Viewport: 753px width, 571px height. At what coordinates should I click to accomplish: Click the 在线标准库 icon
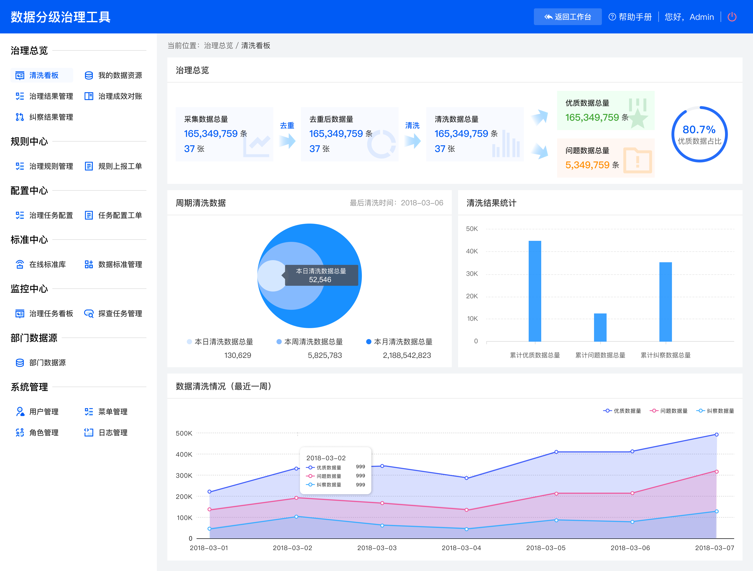click(x=20, y=264)
